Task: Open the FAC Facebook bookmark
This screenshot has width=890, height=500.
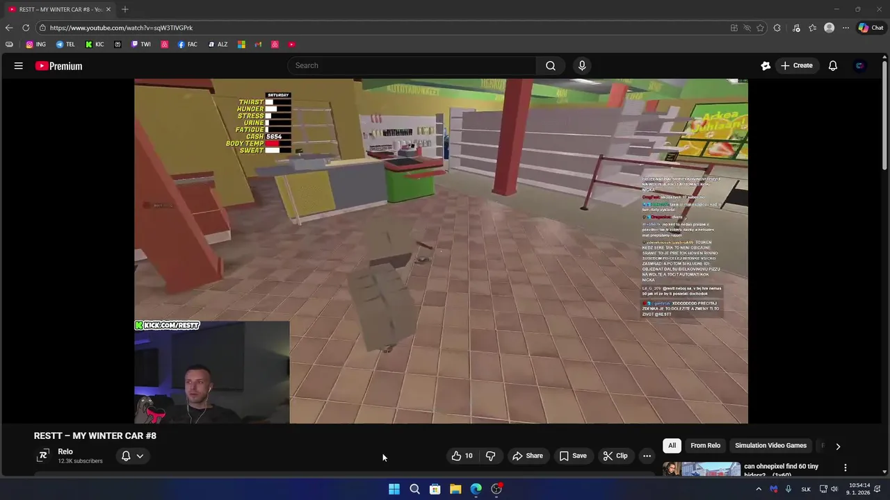Action: (187, 44)
